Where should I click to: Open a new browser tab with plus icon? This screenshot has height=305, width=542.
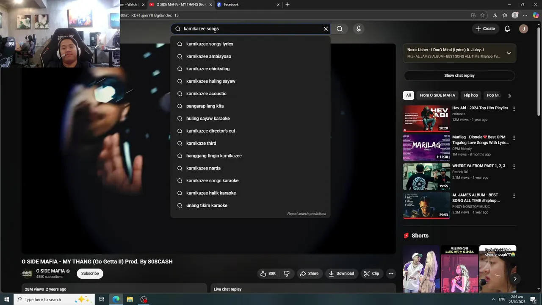pos(288,5)
